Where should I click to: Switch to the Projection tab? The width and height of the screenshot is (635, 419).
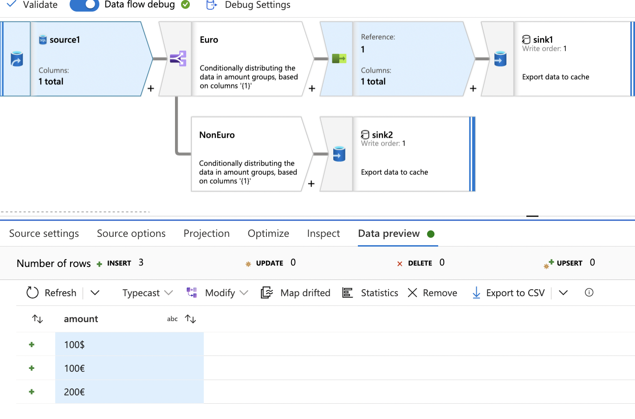click(207, 234)
